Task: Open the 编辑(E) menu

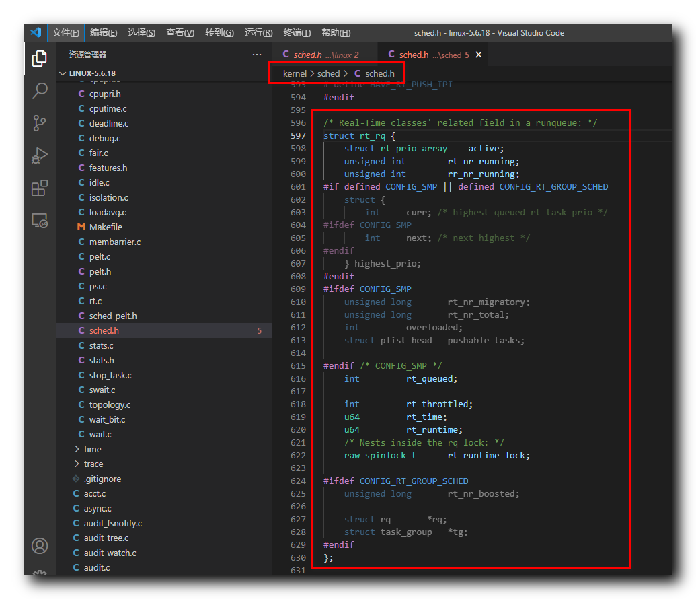Action: pos(104,33)
